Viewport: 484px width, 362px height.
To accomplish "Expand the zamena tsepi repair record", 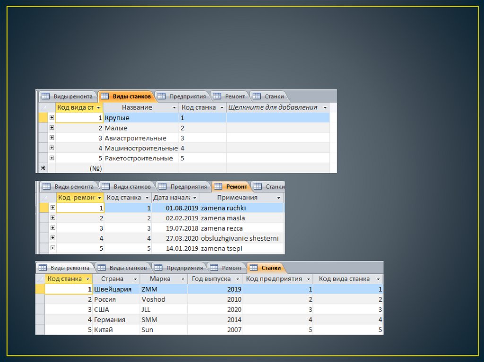I will coord(52,248).
